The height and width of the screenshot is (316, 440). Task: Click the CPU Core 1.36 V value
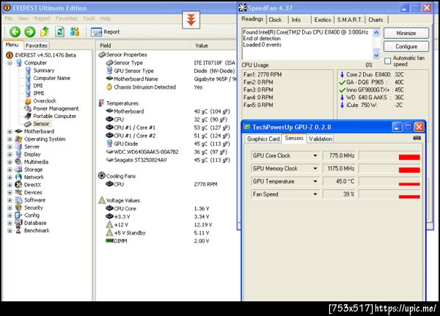tap(202, 208)
